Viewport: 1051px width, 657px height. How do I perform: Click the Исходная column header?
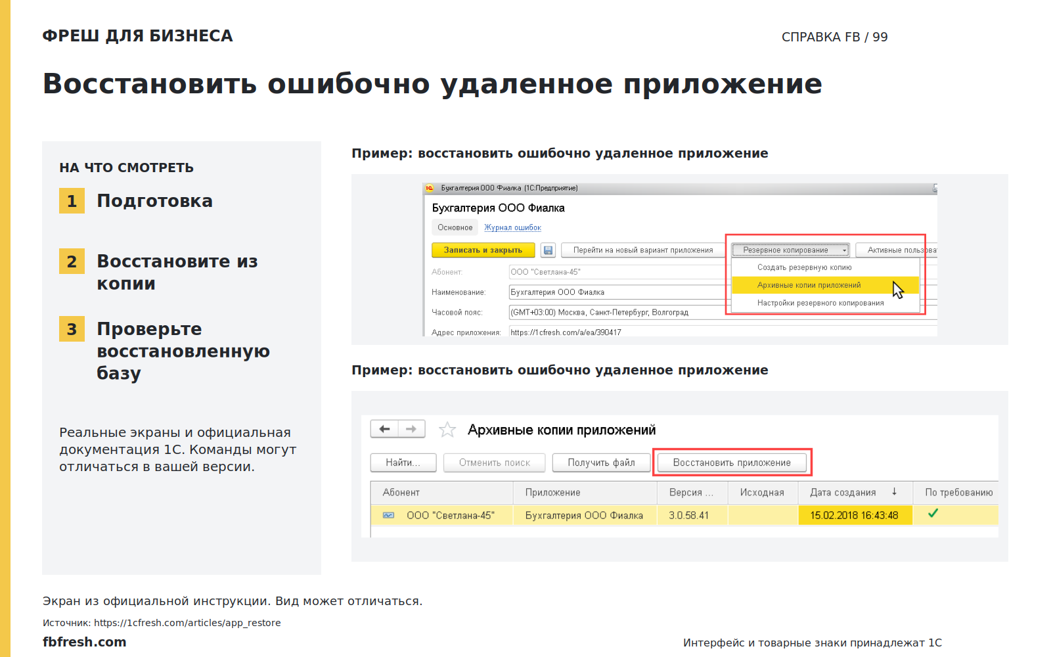point(763,492)
